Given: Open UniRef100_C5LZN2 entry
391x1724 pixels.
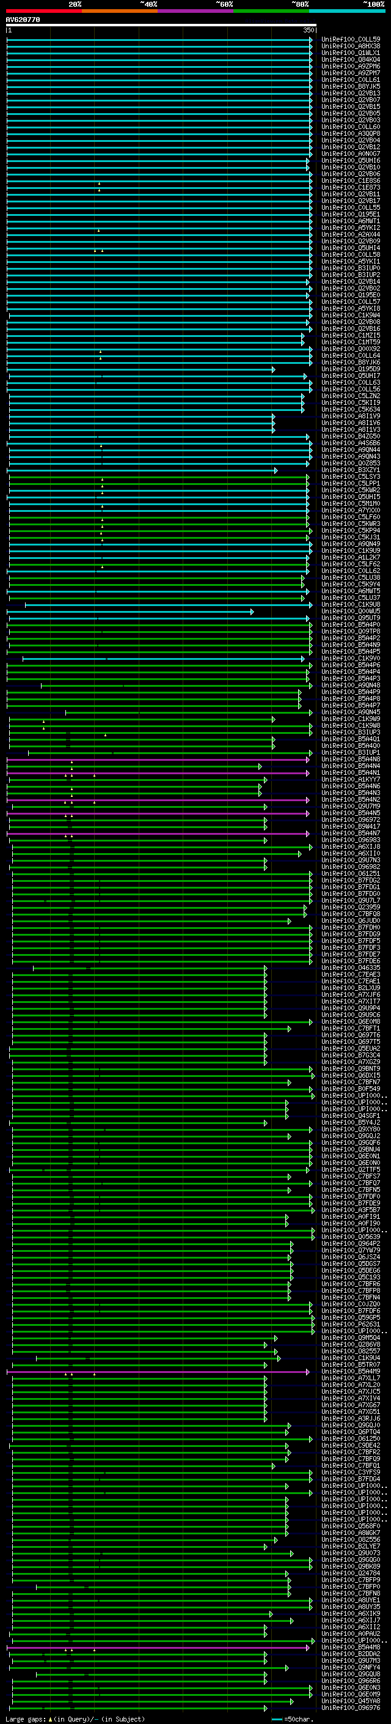Looking at the screenshot, I should (x=351, y=396).
